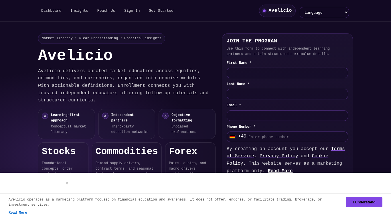The height and width of the screenshot is (220, 391).
Task: Click the large Avelicio hero title
Action: pyautogui.click(x=75, y=56)
